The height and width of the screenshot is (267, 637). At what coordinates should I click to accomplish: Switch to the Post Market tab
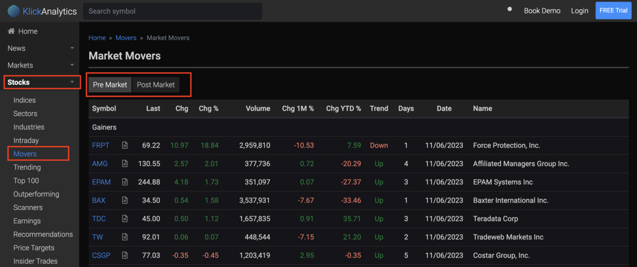(x=156, y=85)
